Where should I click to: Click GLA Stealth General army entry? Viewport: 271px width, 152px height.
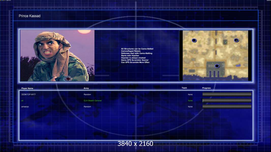[x=93, y=101]
